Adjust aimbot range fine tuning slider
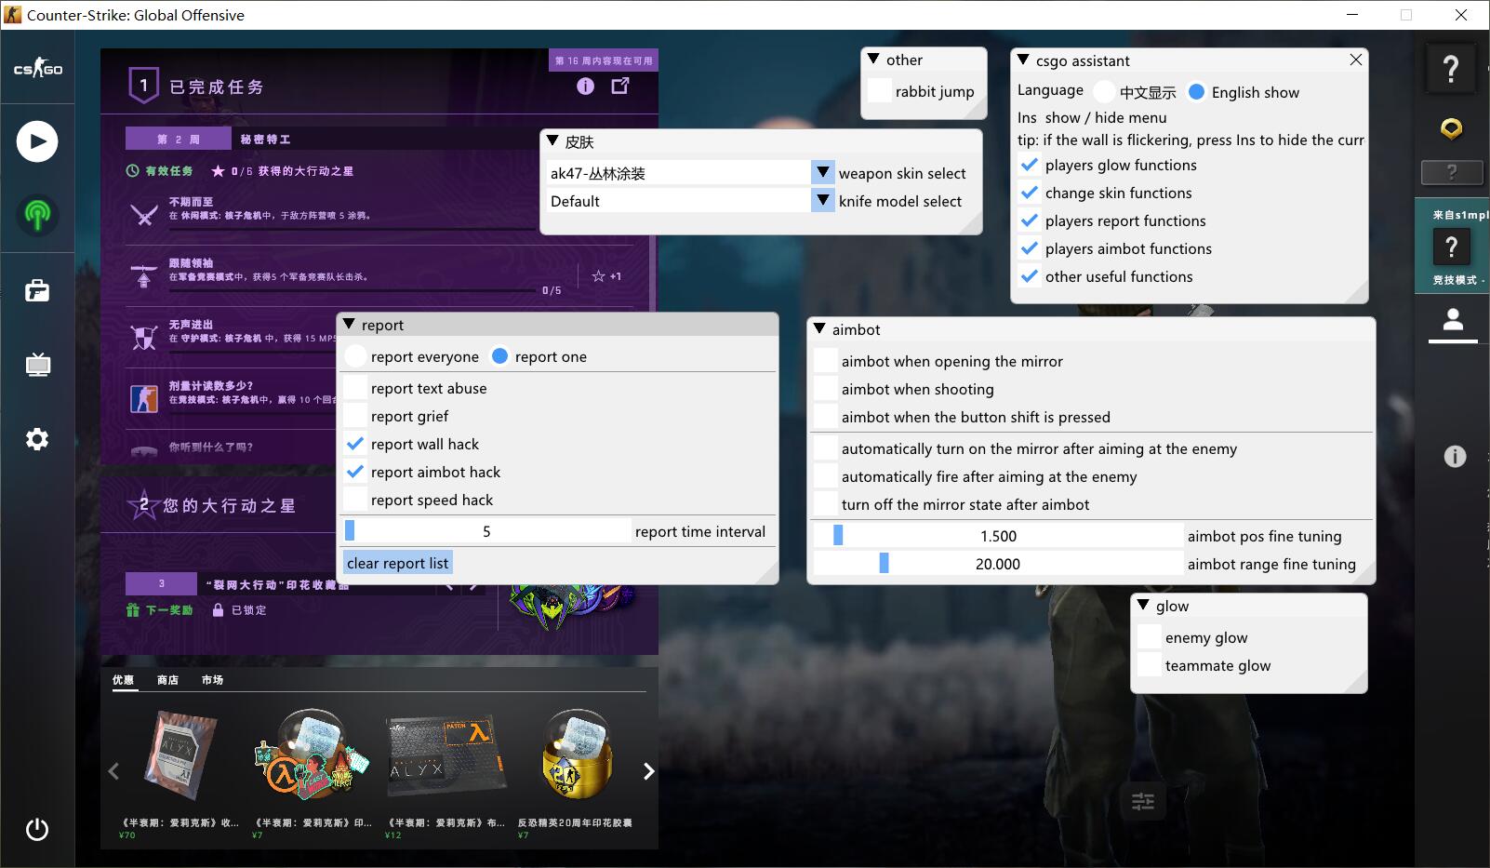 click(x=998, y=564)
